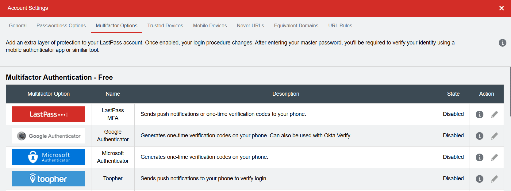The width and height of the screenshot is (511, 191).
Task: Go to the URL Rules tab
Action: 340,25
